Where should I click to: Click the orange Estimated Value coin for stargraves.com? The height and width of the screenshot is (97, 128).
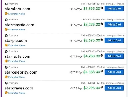6,93
